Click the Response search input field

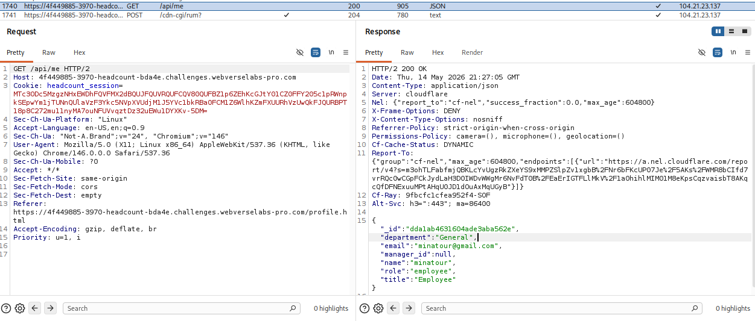pyautogui.click(x=561, y=308)
